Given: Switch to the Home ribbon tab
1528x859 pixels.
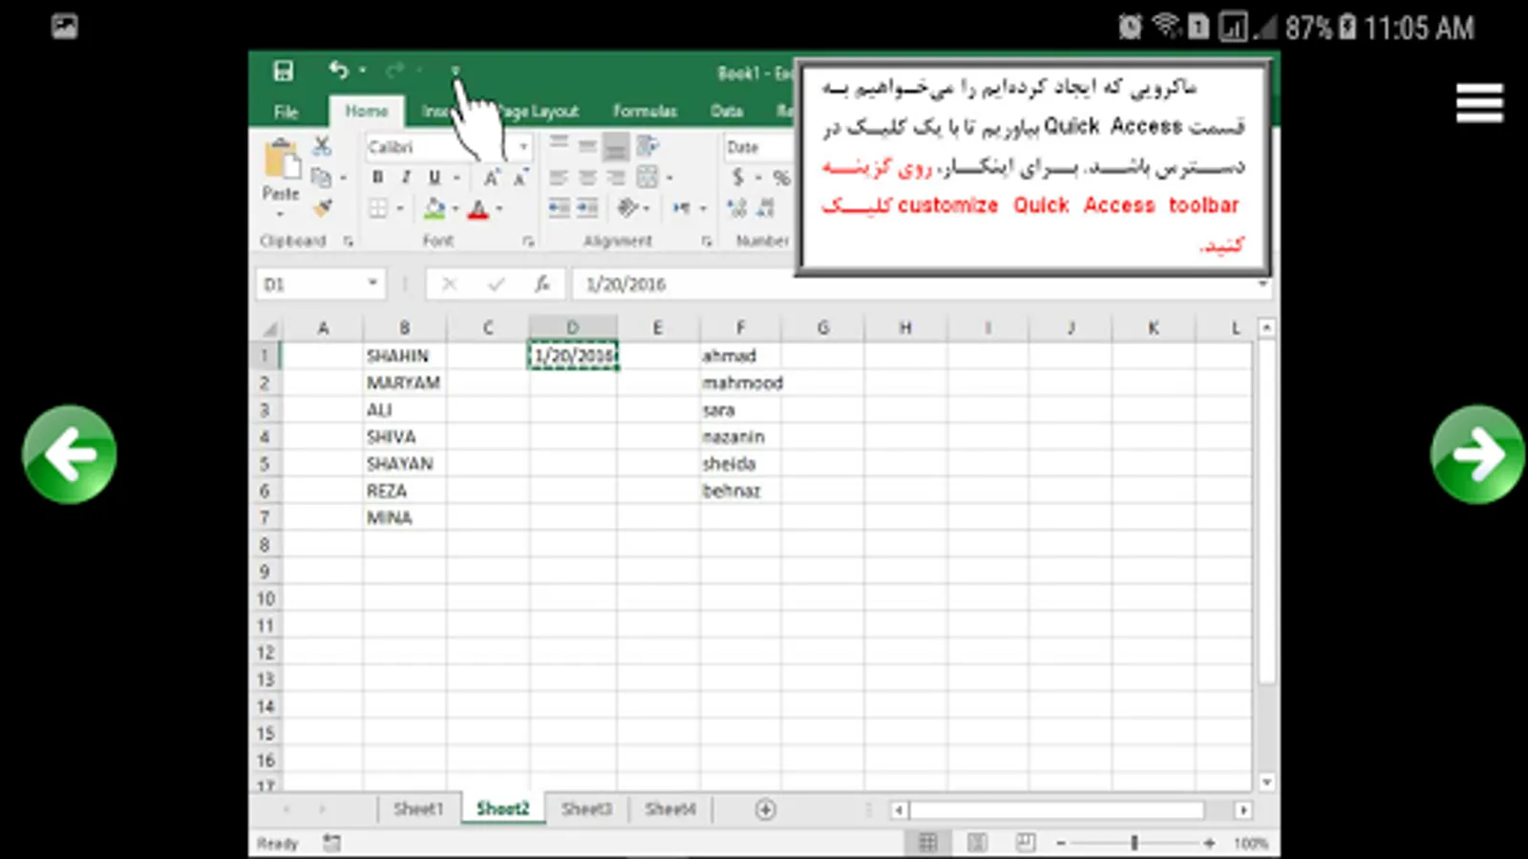Looking at the screenshot, I should 367,112.
